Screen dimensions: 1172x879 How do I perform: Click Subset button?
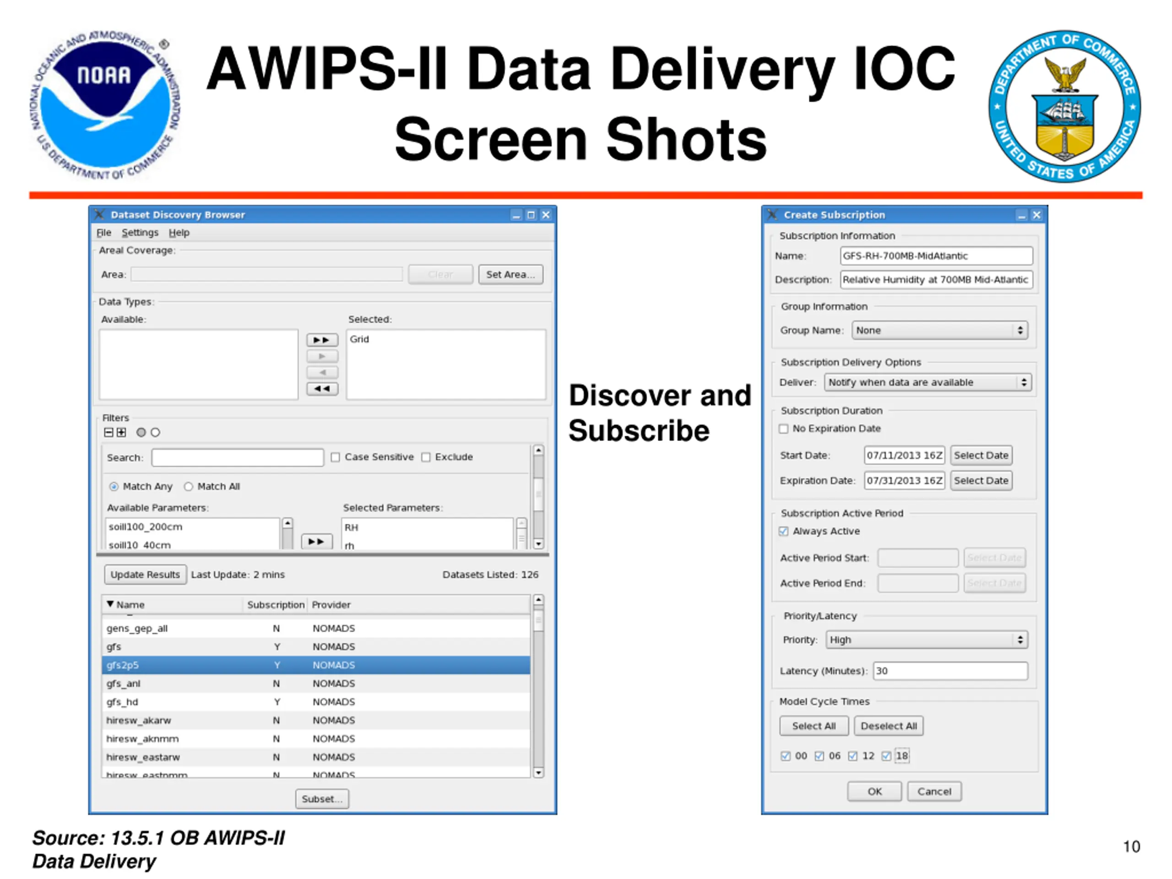coord(322,798)
